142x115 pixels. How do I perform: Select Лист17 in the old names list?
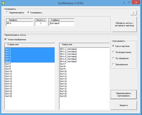[30, 89]
